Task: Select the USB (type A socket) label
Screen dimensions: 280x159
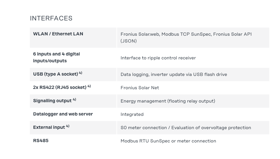Action: tap(55, 74)
